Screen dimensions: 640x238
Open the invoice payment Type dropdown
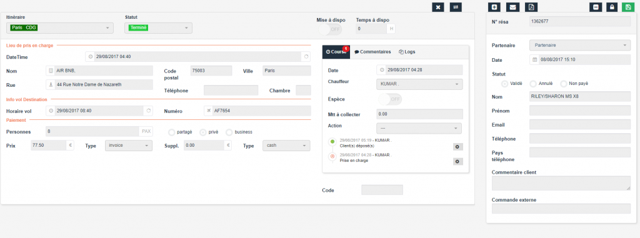(x=129, y=146)
